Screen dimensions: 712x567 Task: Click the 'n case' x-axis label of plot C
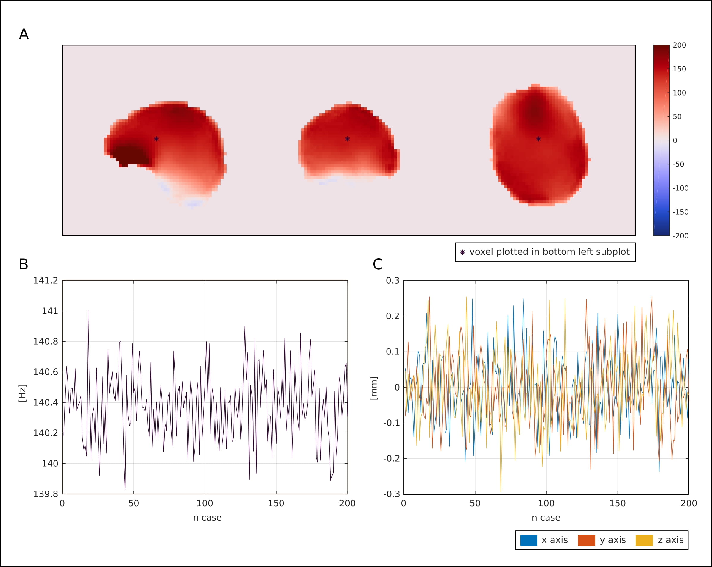pyautogui.click(x=546, y=518)
